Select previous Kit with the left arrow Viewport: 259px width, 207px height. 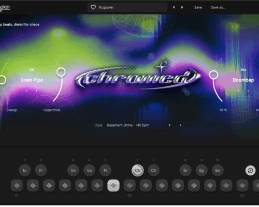pyautogui.click(x=26, y=91)
